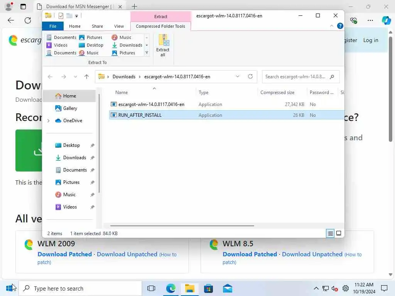
Task: Go back in File Explorer
Action: [x=50, y=77]
